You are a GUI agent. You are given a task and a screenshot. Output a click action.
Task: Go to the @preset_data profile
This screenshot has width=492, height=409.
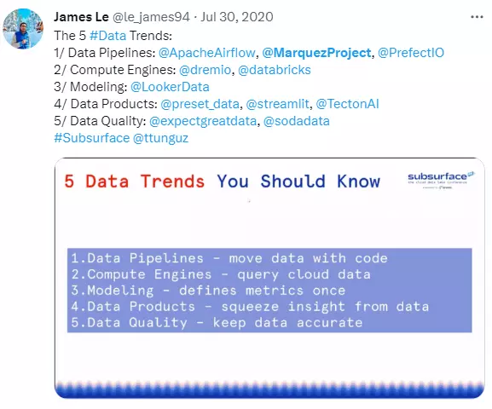[200, 104]
